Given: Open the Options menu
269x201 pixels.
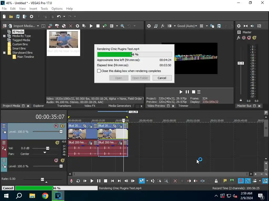Looking at the screenshot, I should tap(57, 9).
